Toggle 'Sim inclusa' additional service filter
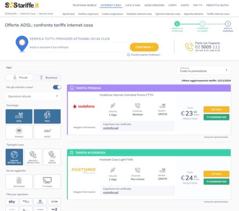 (x=19, y=182)
